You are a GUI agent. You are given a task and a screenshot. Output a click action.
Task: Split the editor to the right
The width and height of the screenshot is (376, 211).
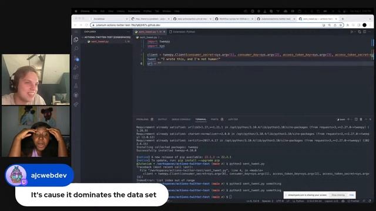coord(364,32)
